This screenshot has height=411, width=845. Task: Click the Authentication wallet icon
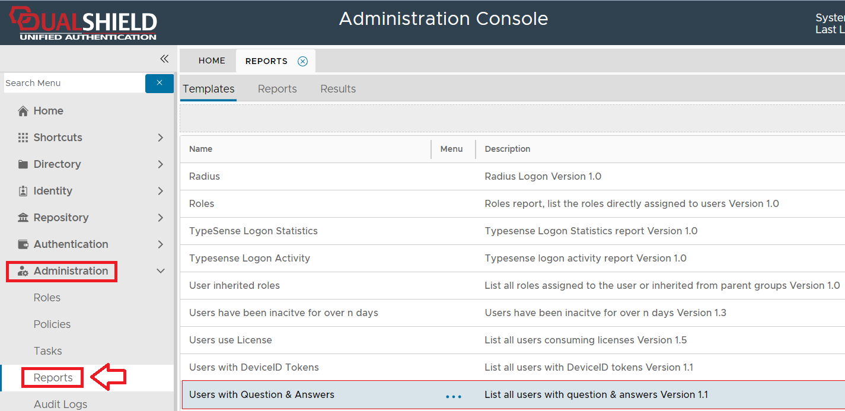[x=23, y=244]
